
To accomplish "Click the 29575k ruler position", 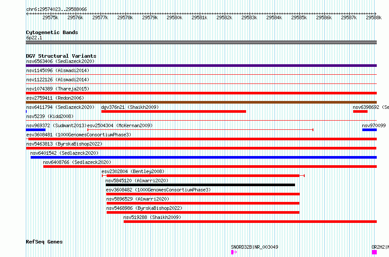I will [x=50, y=17].
